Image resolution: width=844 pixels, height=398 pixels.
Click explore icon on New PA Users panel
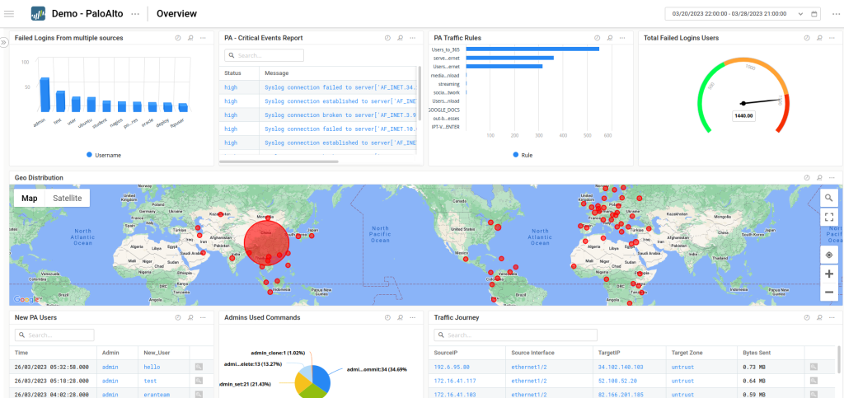pyautogui.click(x=190, y=317)
